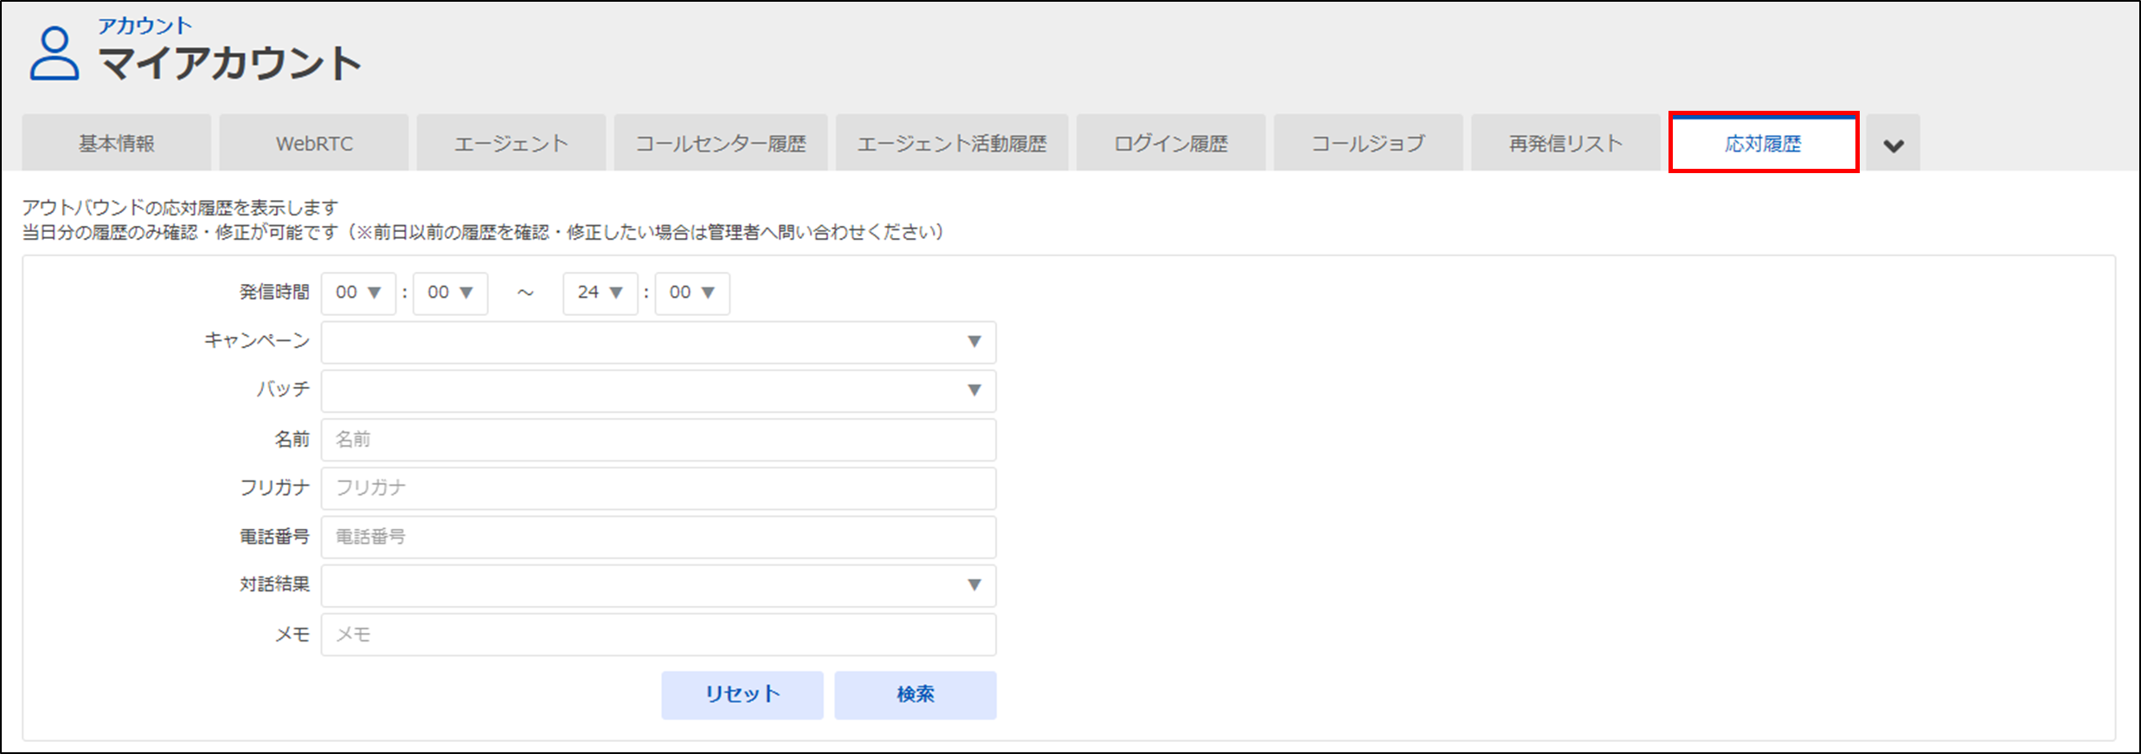View the ログイン履歴 tab

(x=1171, y=144)
